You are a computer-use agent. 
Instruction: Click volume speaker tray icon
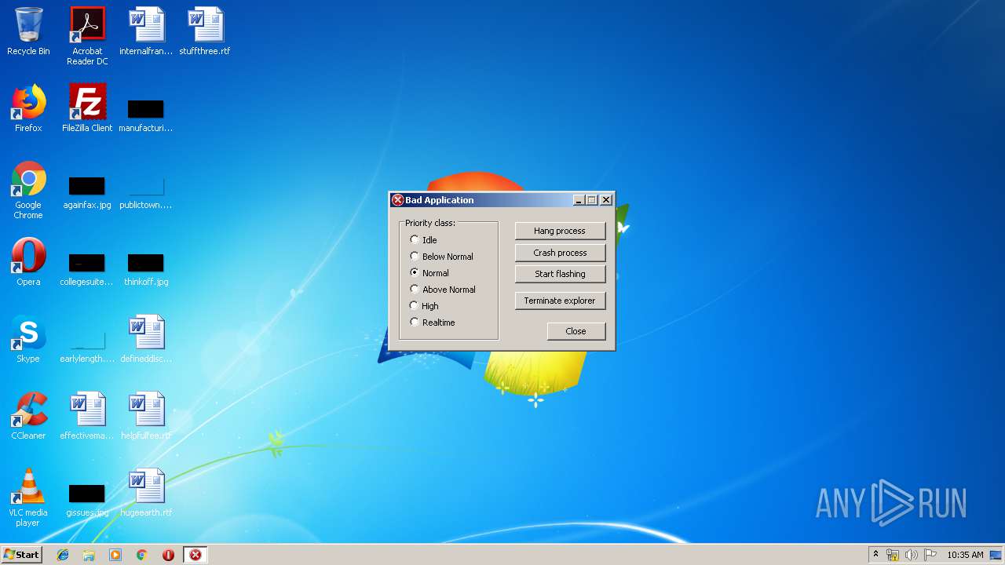pos(911,555)
